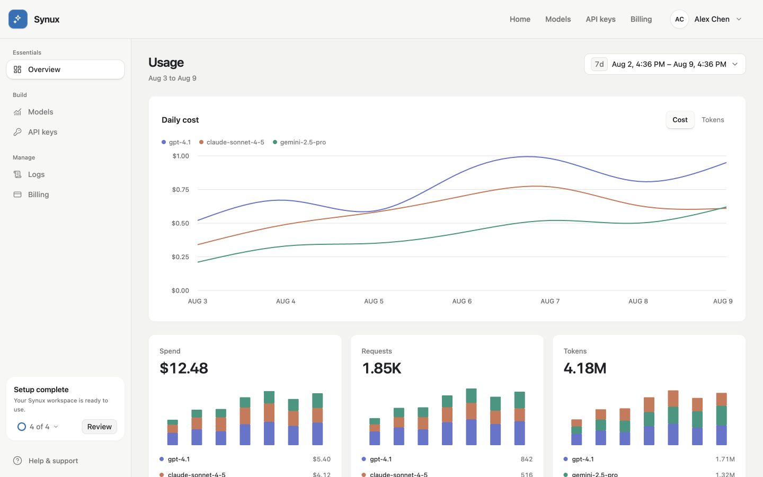The image size is (763, 477).
Task: Click the AUG 7 axis label
Action: click(550, 301)
